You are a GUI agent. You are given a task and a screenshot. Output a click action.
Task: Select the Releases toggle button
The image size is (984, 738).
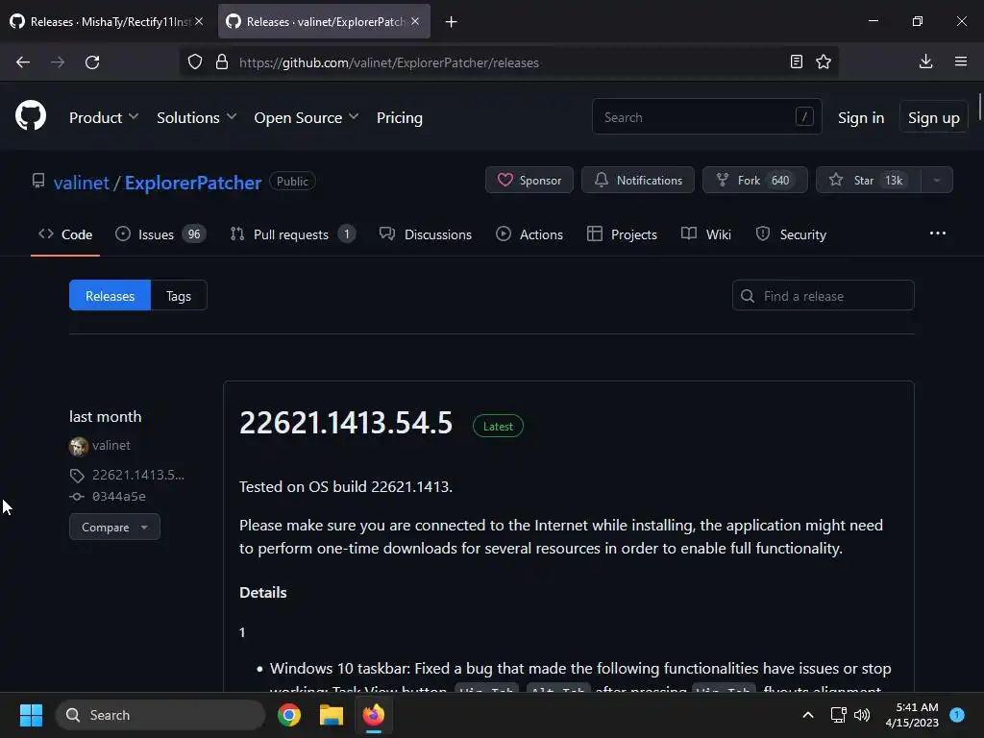pyautogui.click(x=110, y=296)
